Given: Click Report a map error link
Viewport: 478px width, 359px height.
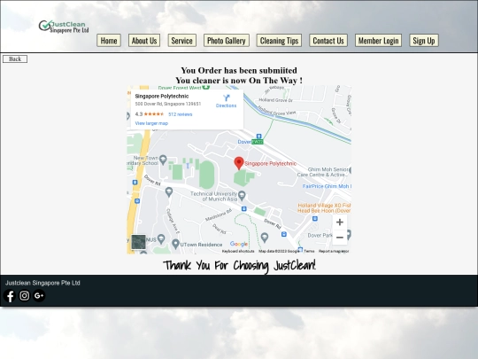Looking at the screenshot, I should 334,251.
